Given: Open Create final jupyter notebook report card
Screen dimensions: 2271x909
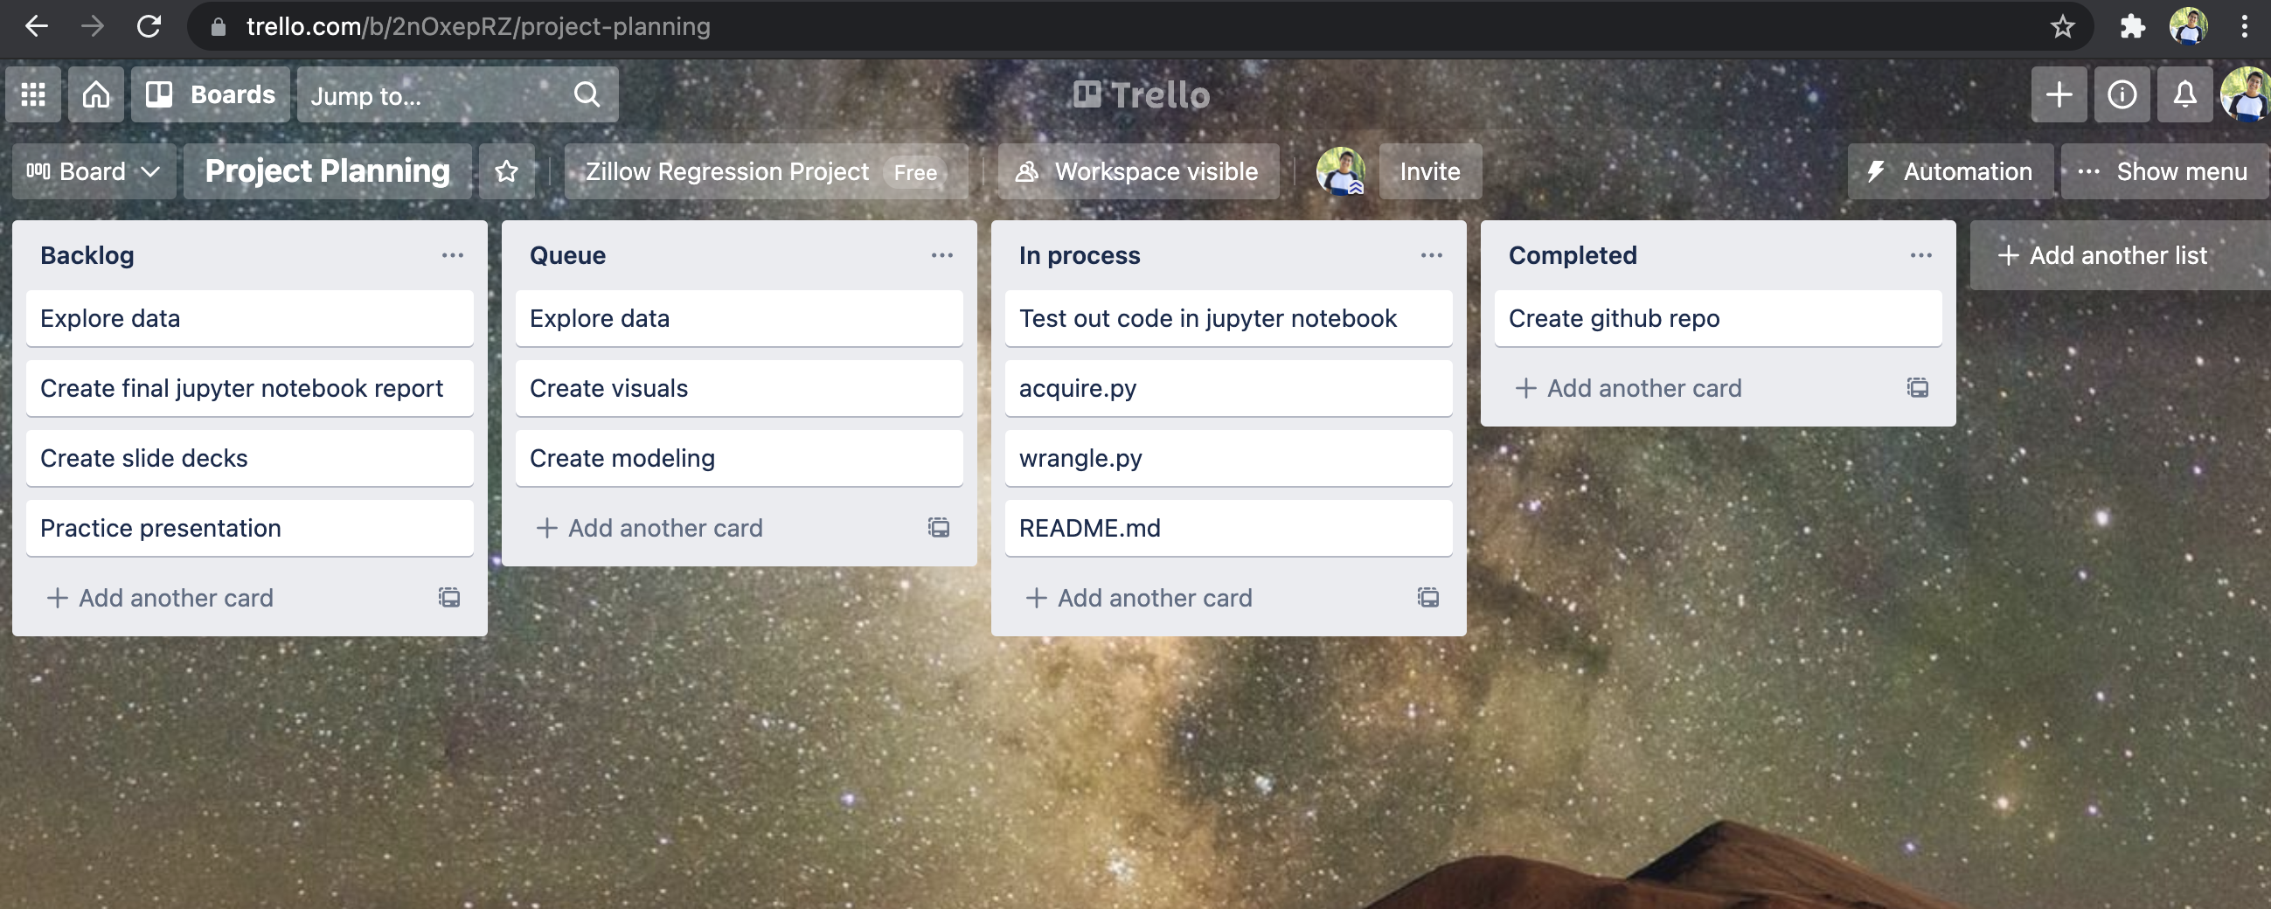Looking at the screenshot, I should tap(249, 388).
